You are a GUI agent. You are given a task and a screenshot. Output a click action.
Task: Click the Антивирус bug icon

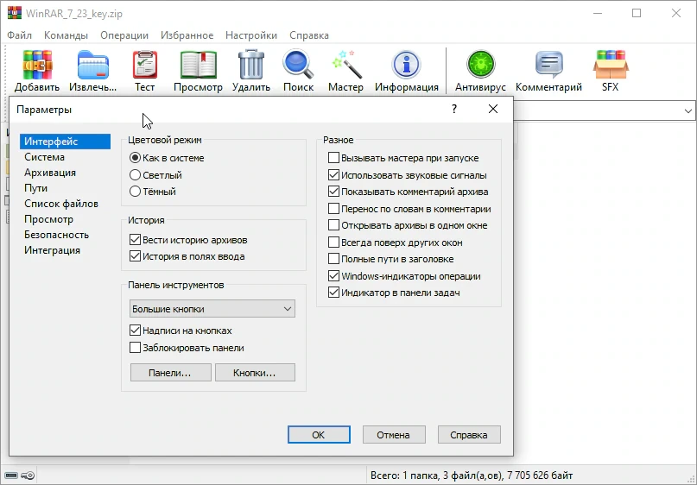tap(480, 65)
